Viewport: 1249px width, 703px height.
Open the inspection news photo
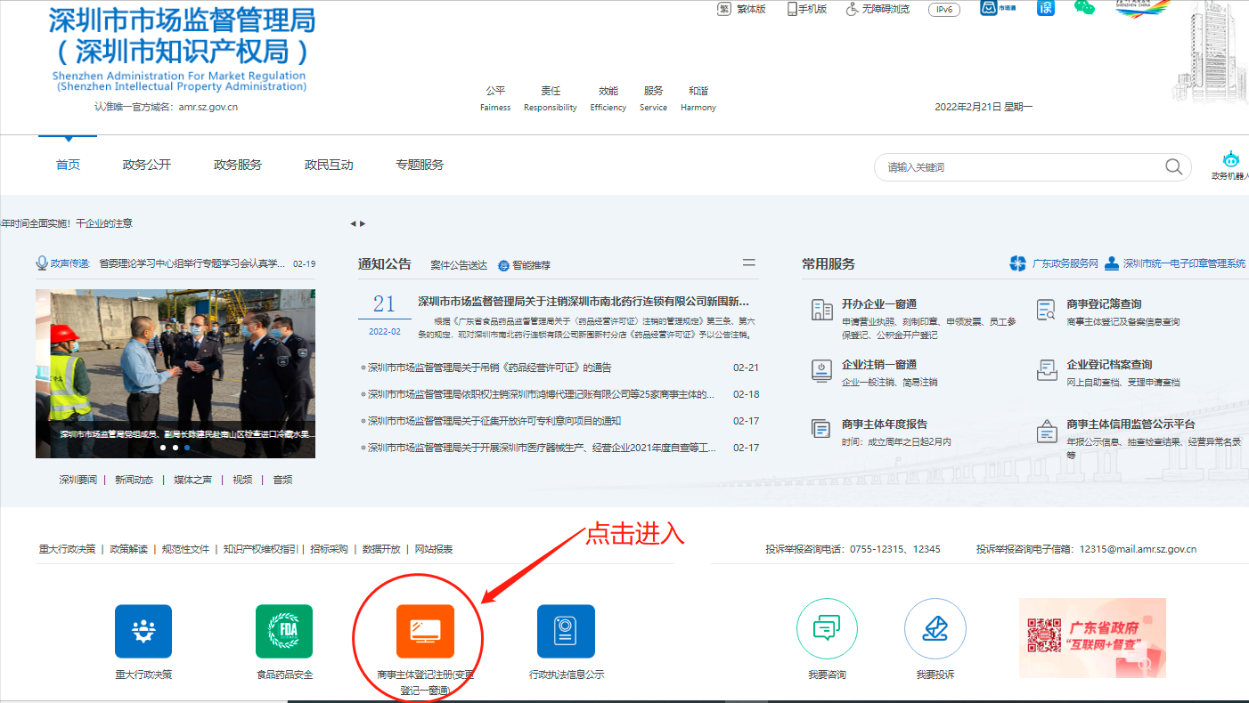[x=176, y=373]
